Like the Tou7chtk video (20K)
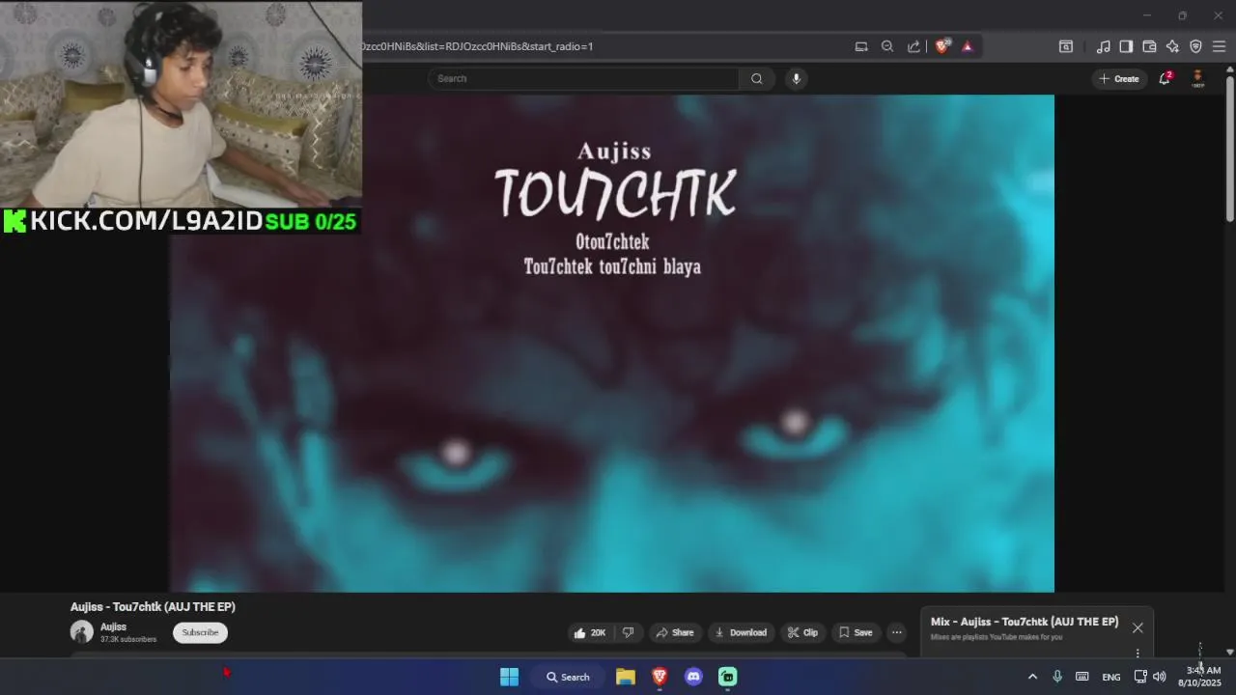Image resolution: width=1236 pixels, height=695 pixels. tap(589, 632)
